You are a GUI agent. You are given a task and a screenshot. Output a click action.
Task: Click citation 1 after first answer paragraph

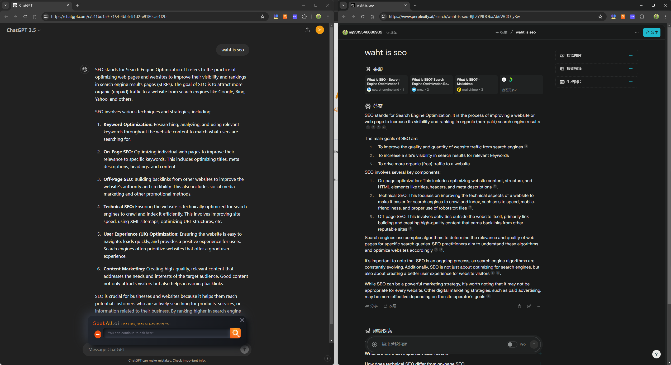[x=368, y=128]
